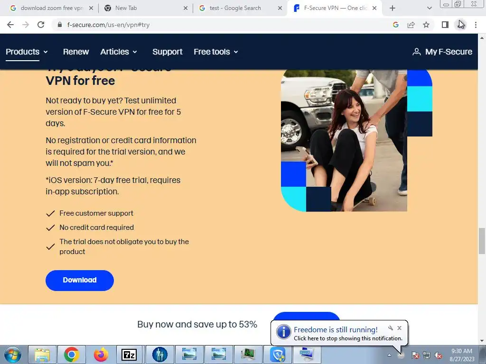This screenshot has width=486, height=364.
Task: Open the second picture viewer taskbar icon
Action: coord(218,355)
